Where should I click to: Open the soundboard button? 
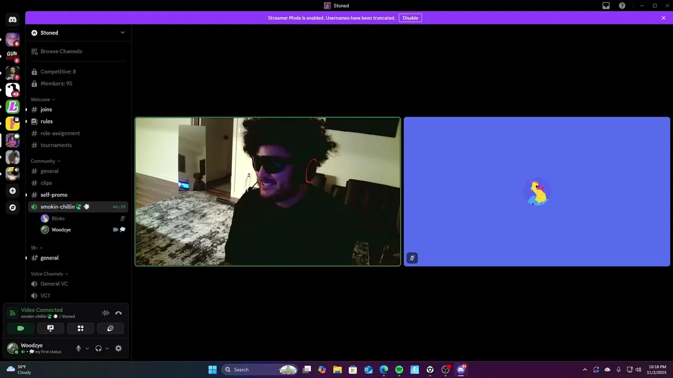(110, 328)
